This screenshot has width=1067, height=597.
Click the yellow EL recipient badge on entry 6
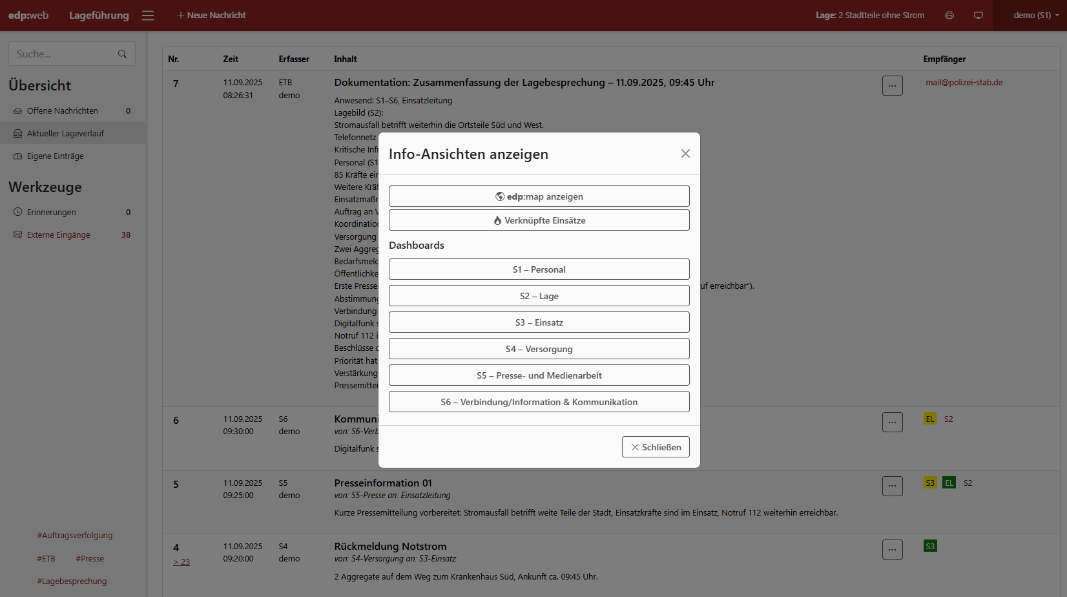tap(929, 419)
